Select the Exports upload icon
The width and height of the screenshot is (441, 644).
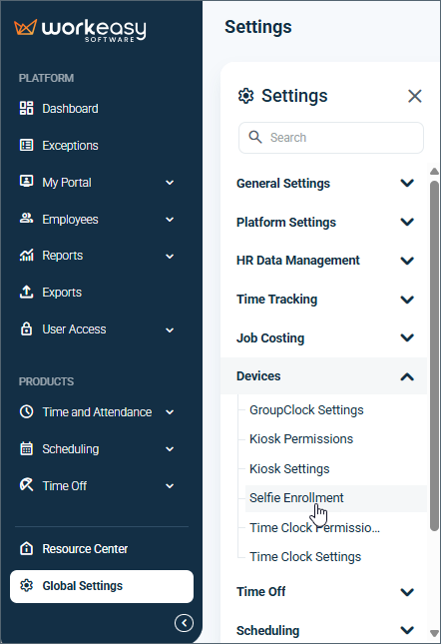pos(27,292)
